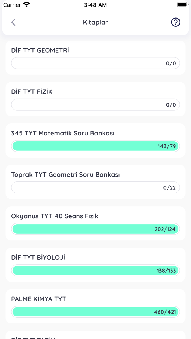Tap the Wi-Fi status icon
Screen dimensions: 191x339
click(26, 4)
